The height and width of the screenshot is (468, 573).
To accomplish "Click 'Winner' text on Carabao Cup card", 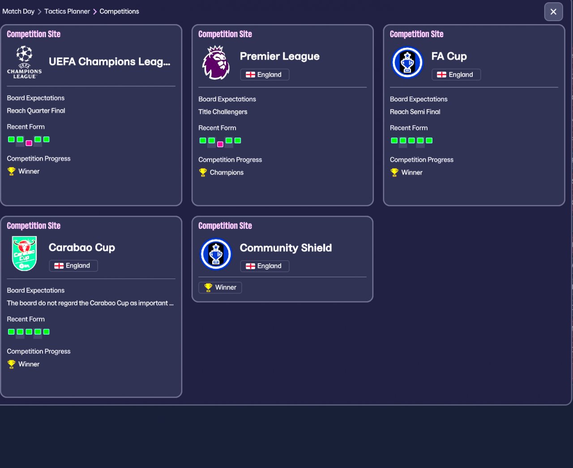I will coord(29,364).
